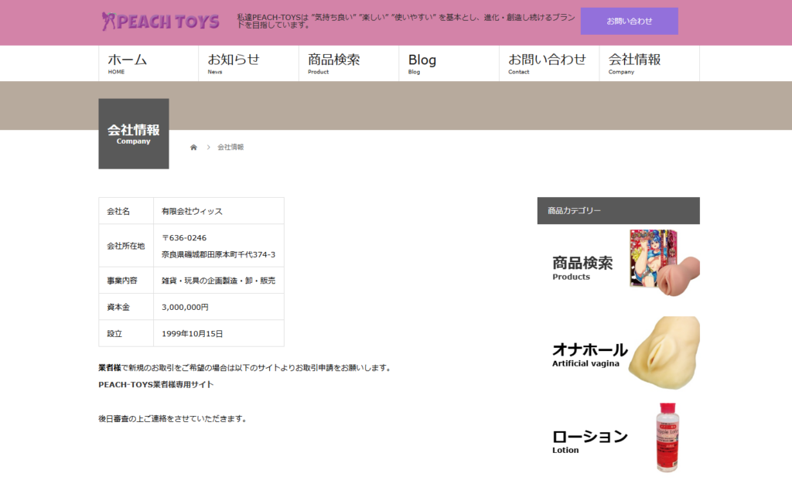
Task: Click the header brand tagline text
Action: point(406,21)
